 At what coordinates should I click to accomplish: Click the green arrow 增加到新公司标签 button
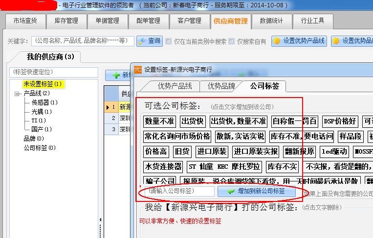[x=257, y=191]
